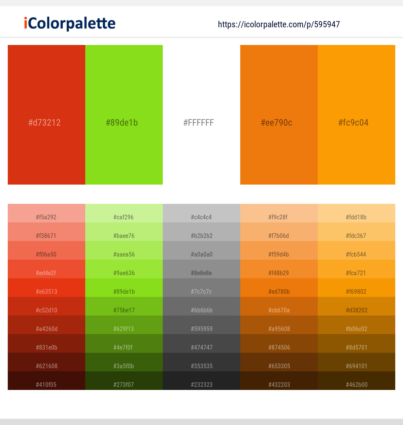The height and width of the screenshot is (425, 403).
Task: Pick the large orange #ee790c swatch
Action: point(279,115)
